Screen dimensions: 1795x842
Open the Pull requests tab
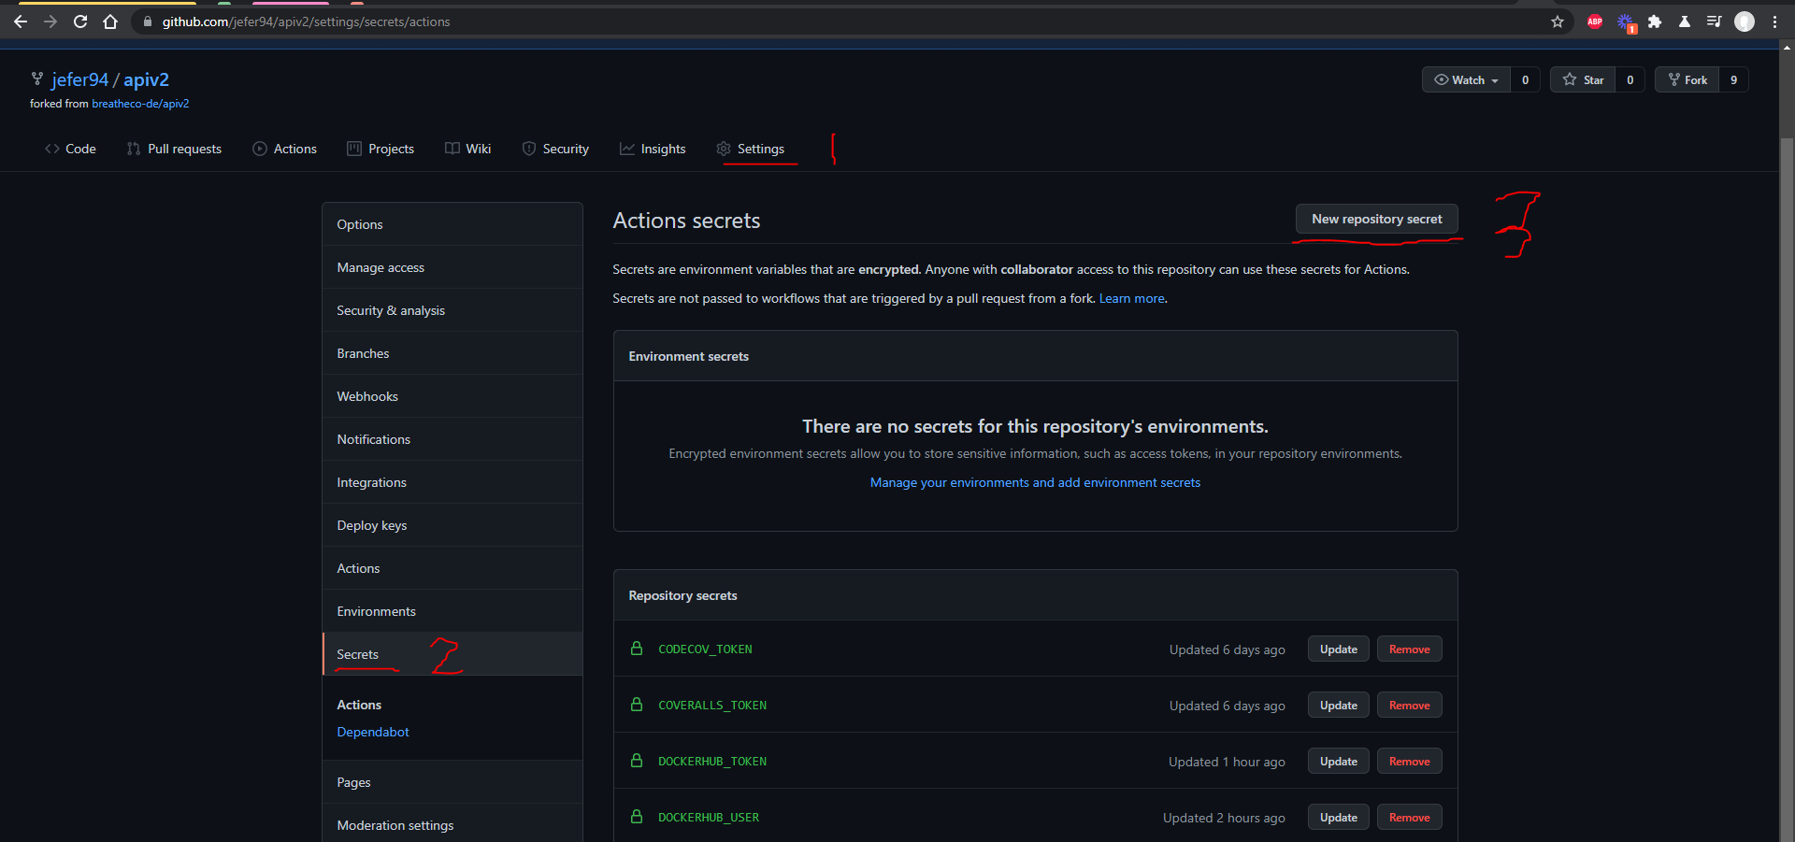(175, 149)
